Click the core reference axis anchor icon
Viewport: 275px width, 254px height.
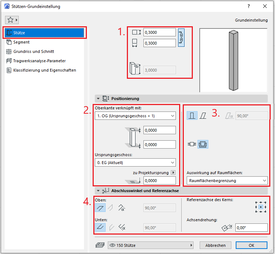click(261, 207)
